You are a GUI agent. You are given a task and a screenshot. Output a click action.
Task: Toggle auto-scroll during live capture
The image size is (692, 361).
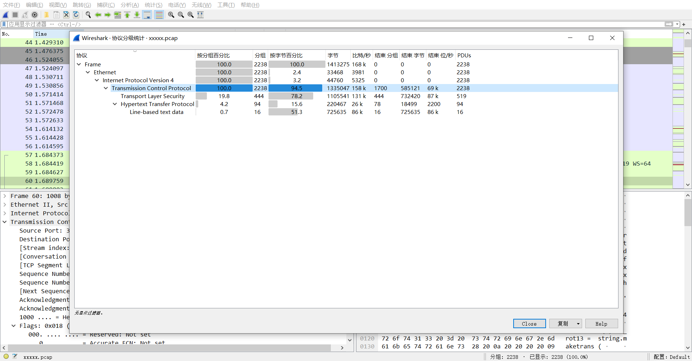(147, 15)
